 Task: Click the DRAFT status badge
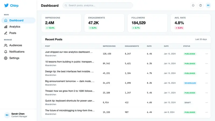click(188, 103)
